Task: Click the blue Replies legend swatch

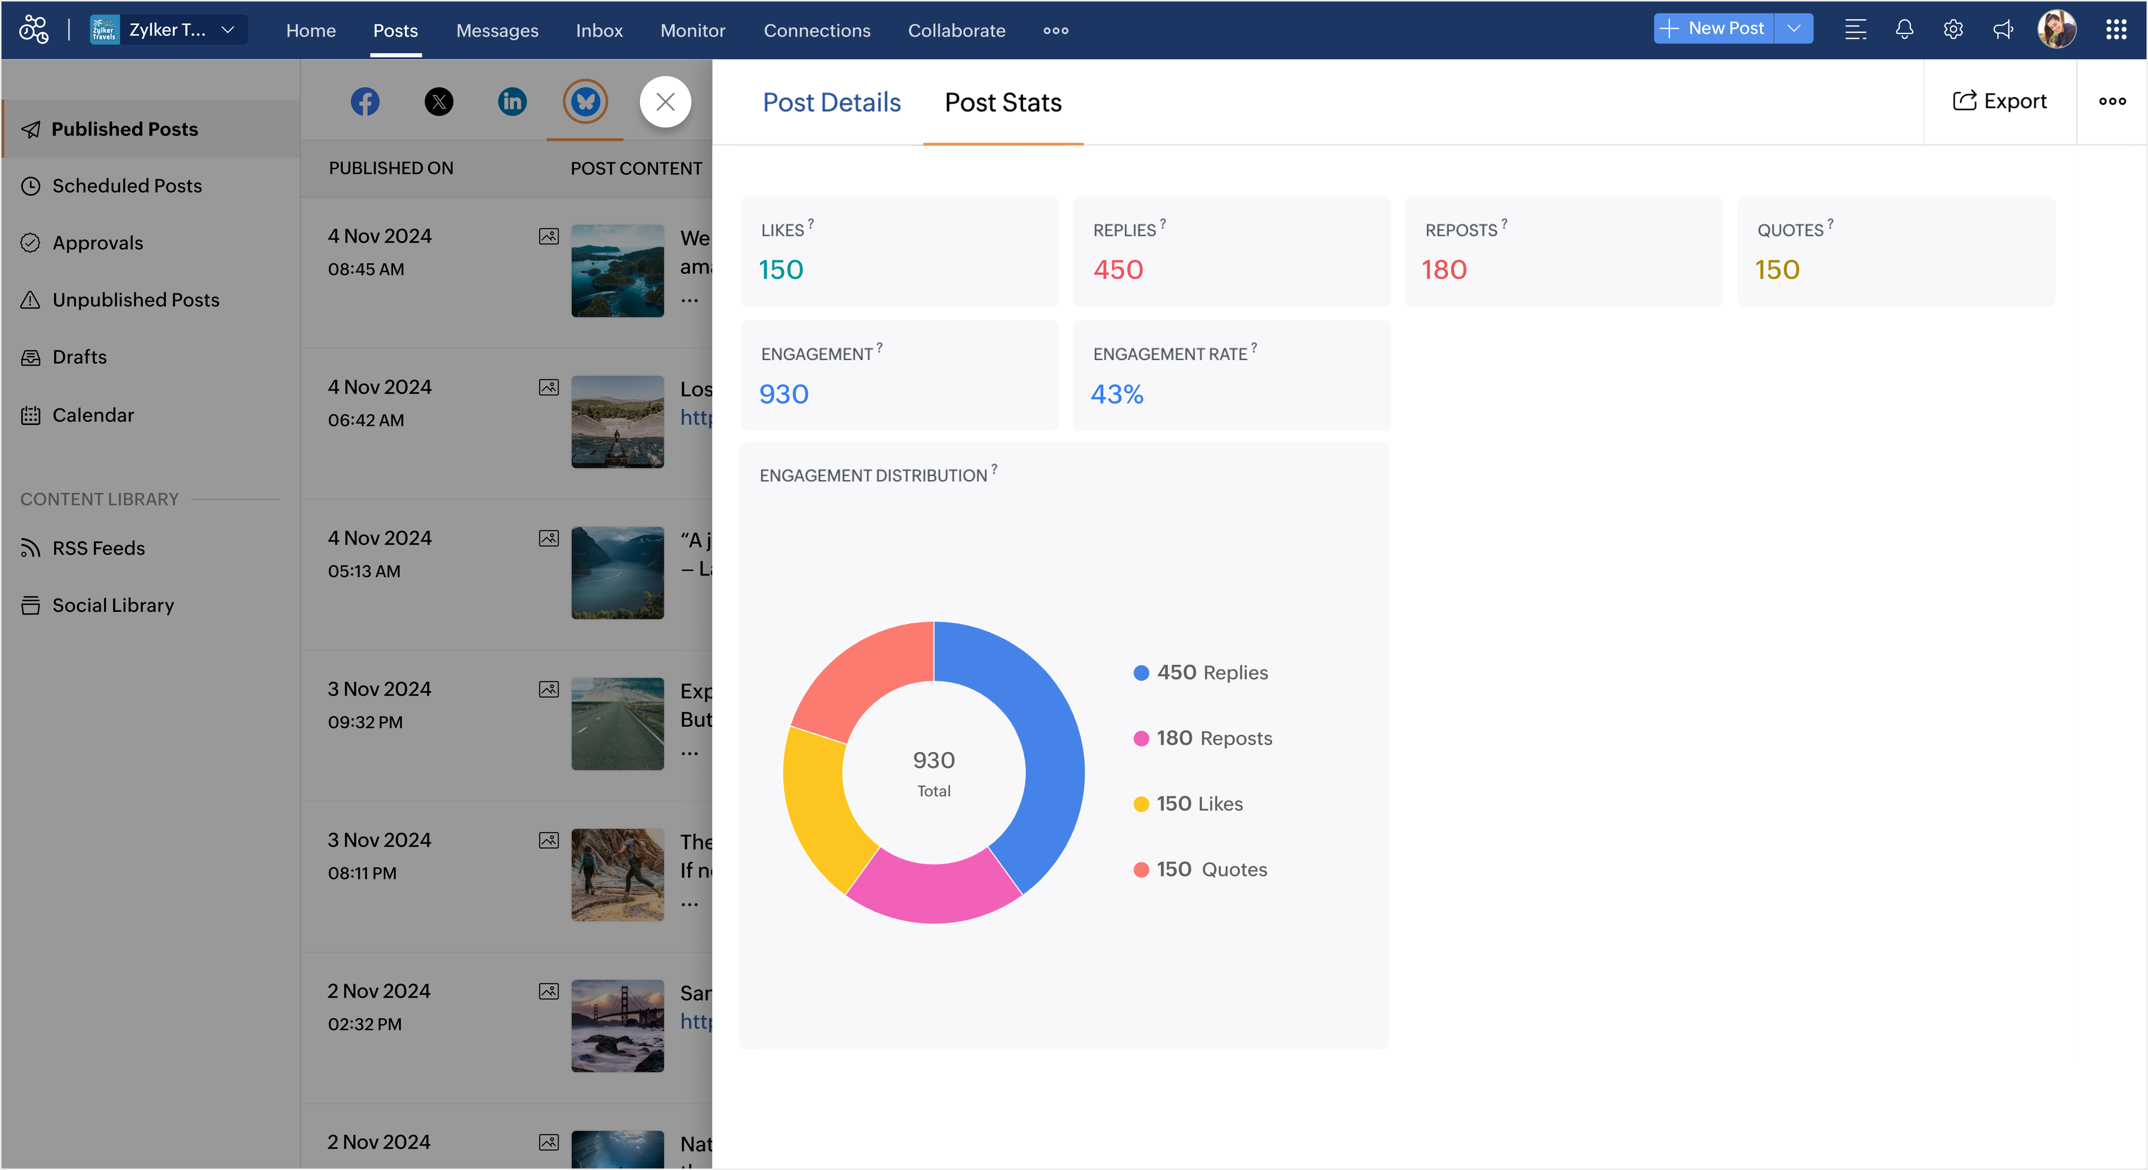Action: [1141, 673]
